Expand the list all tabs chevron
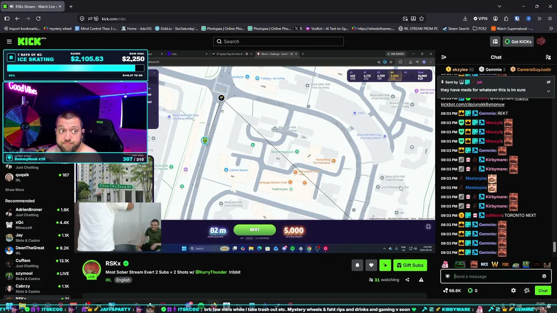Screen dimensions: 557x313 coord(500,7)
